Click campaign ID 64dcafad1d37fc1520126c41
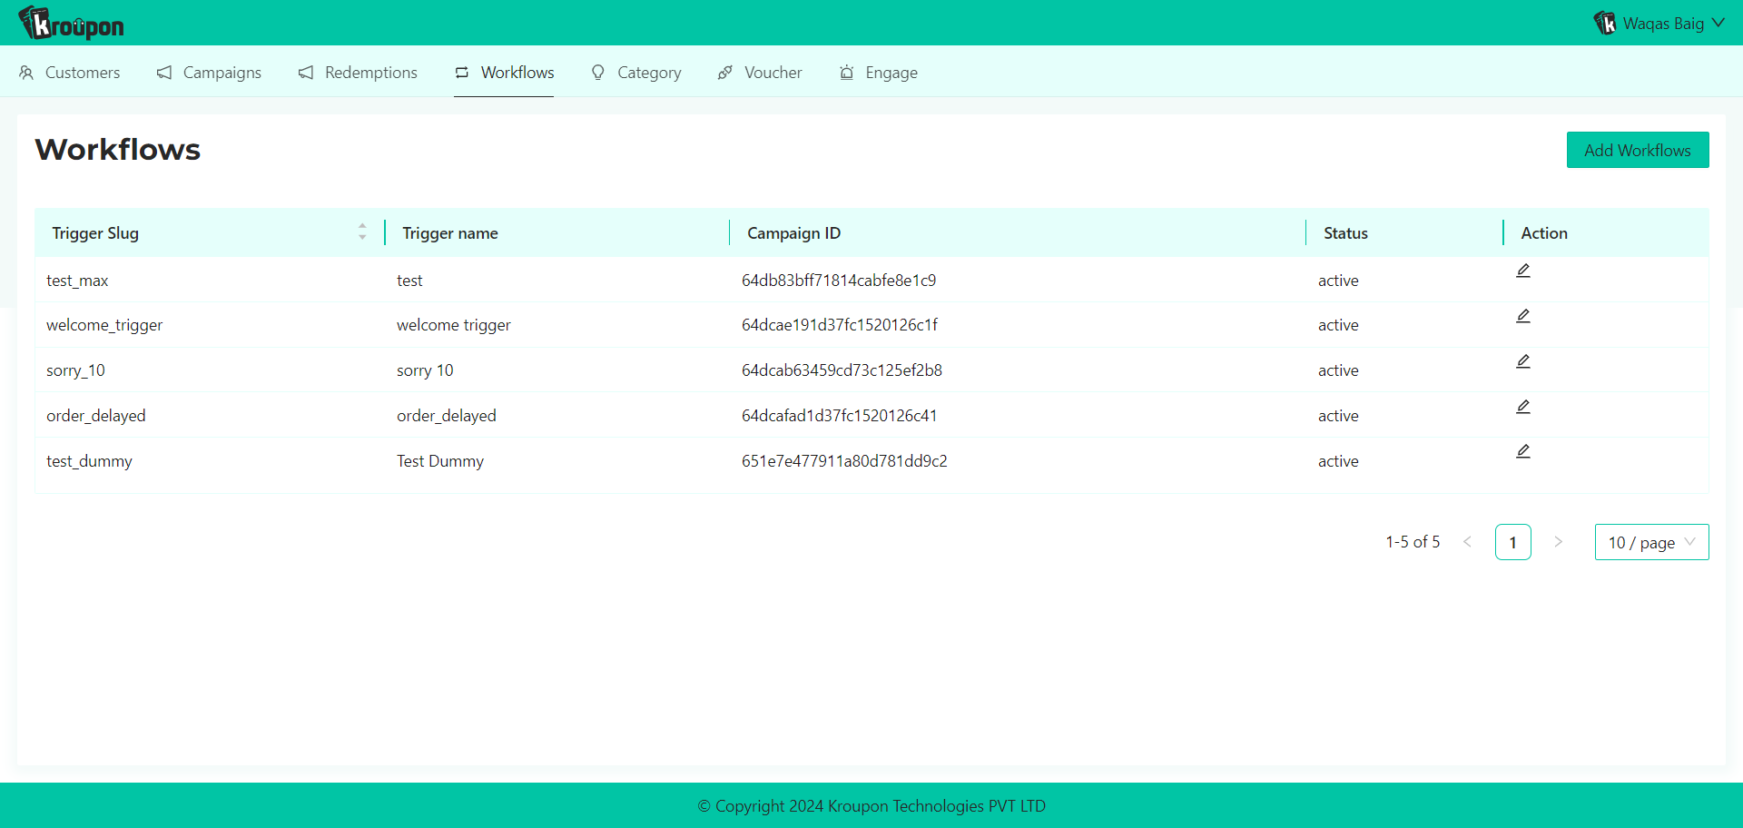 coord(839,416)
